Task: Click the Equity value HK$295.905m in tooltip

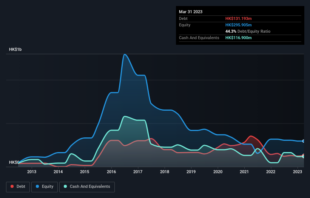Action: pos(238,25)
